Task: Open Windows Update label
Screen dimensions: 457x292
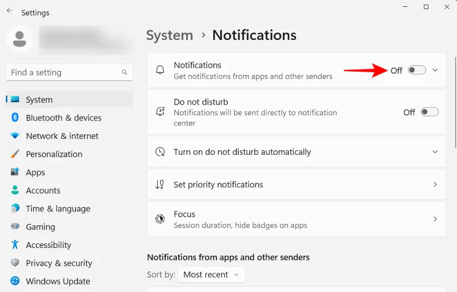Action: (58, 281)
